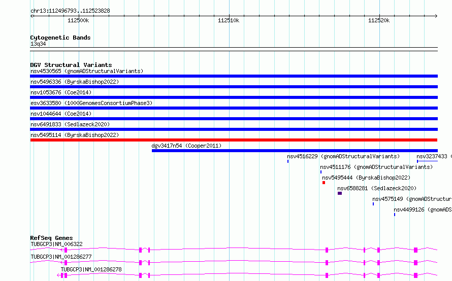Click the thin blue line under nsv3237433
452x281 pixels.
[x=428, y=161]
